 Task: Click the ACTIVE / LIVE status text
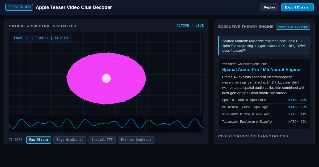190,26
